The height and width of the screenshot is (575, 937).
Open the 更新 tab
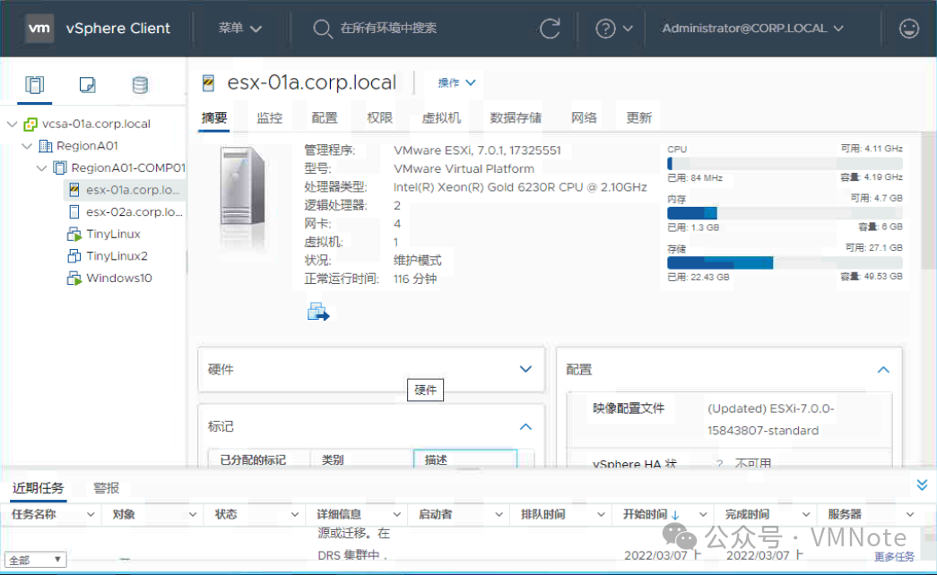(x=638, y=117)
